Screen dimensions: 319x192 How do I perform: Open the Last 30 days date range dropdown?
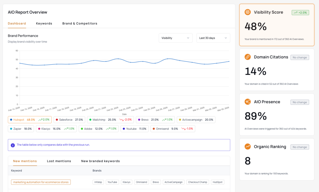coord(213,38)
